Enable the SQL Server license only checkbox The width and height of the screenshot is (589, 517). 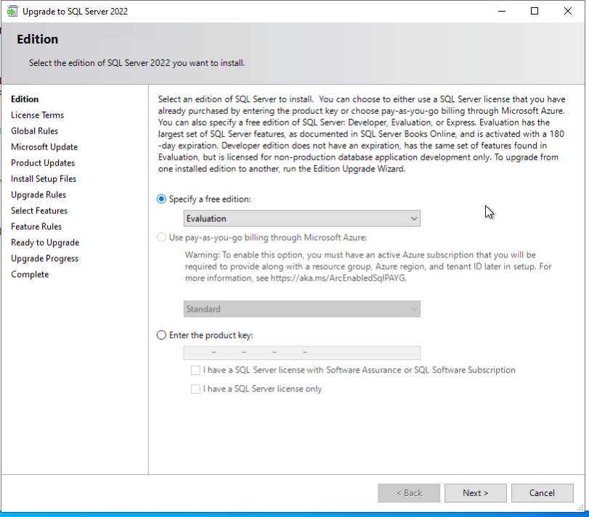[195, 389]
